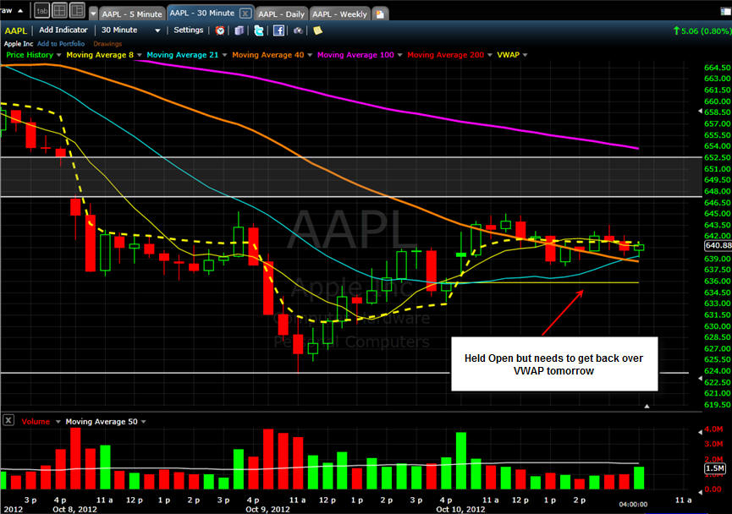Select the AAPL - 30 Minute tab

point(201,13)
